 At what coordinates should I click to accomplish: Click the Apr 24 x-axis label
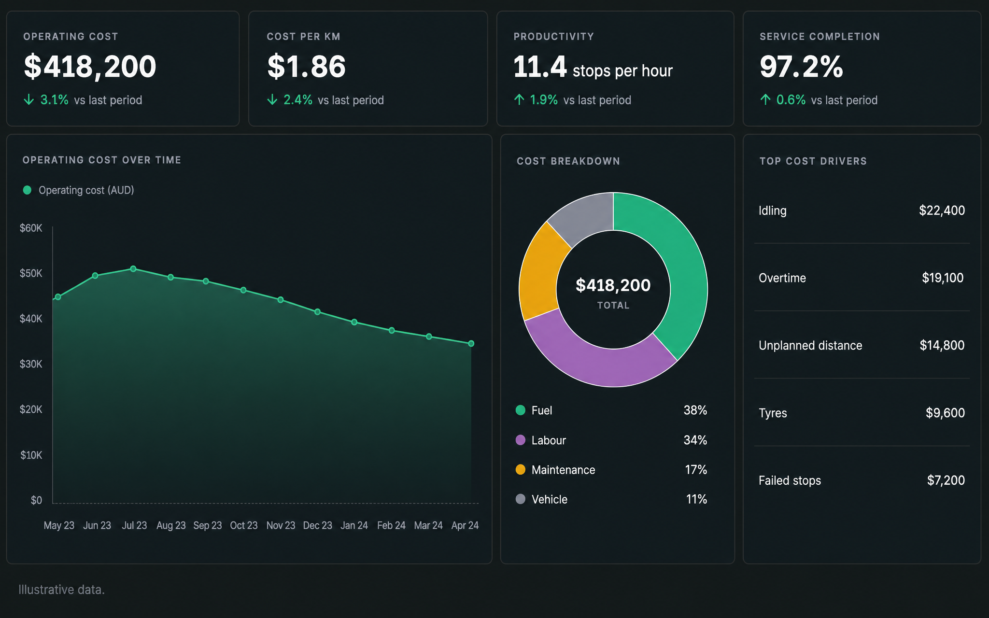(465, 525)
